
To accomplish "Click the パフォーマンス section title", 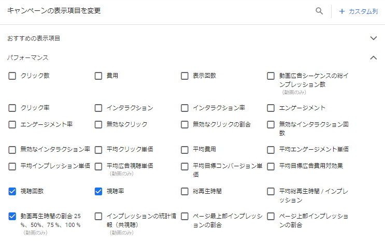I will tap(28, 58).
